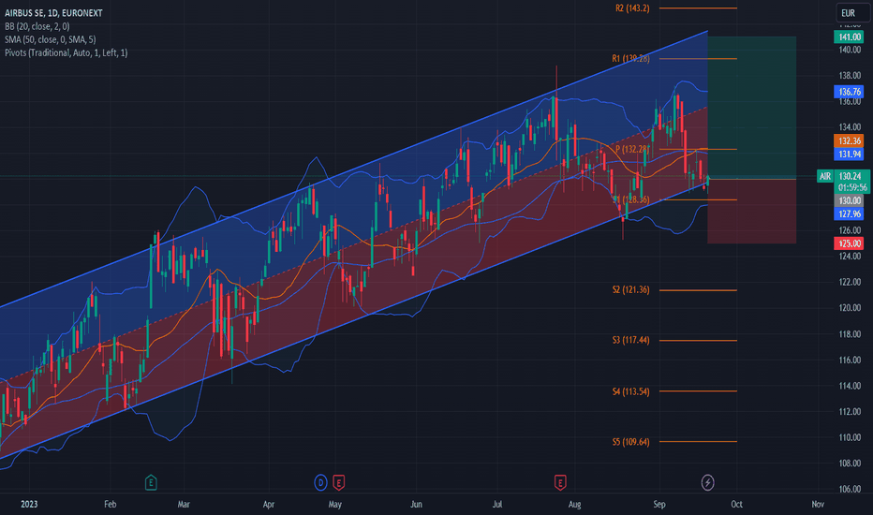The width and height of the screenshot is (873, 515).
Task: Click the 122.00 level on the price axis
Action: pos(851,282)
